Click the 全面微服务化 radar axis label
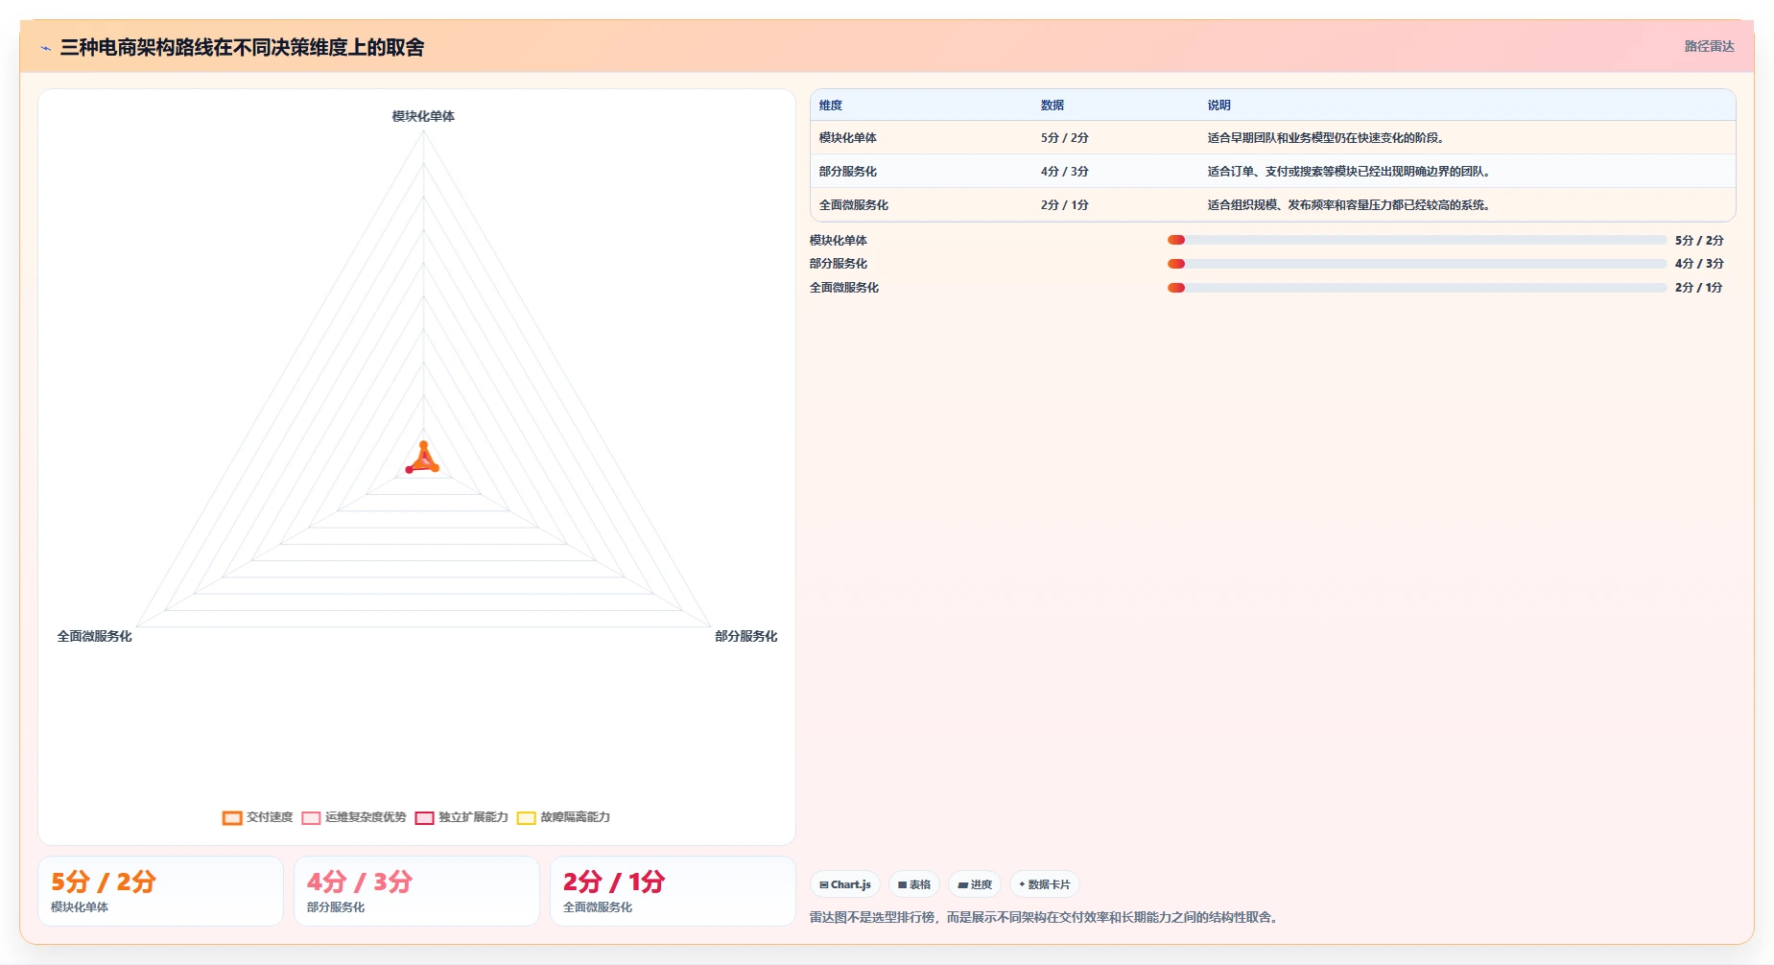1774x965 pixels. tap(94, 636)
